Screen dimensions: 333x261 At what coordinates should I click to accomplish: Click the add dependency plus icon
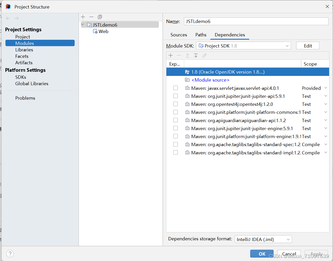point(171,55)
